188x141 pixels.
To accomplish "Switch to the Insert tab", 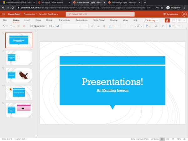I will [27, 20].
